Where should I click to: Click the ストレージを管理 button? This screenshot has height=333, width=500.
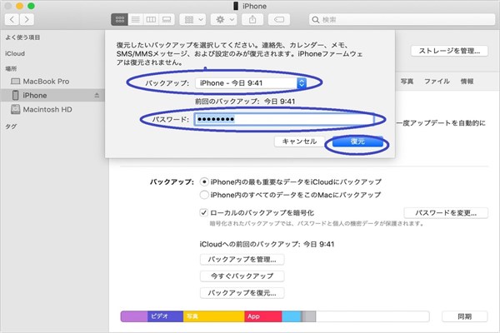click(x=449, y=51)
